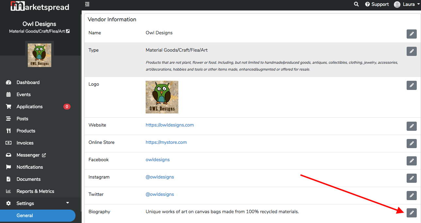Click the Support help button
Image resolution: width=421 pixels, height=223 pixels.
(377, 4)
